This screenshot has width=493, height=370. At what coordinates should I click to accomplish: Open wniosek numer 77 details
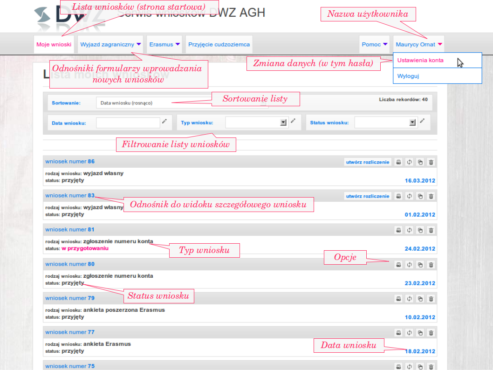coord(70,332)
